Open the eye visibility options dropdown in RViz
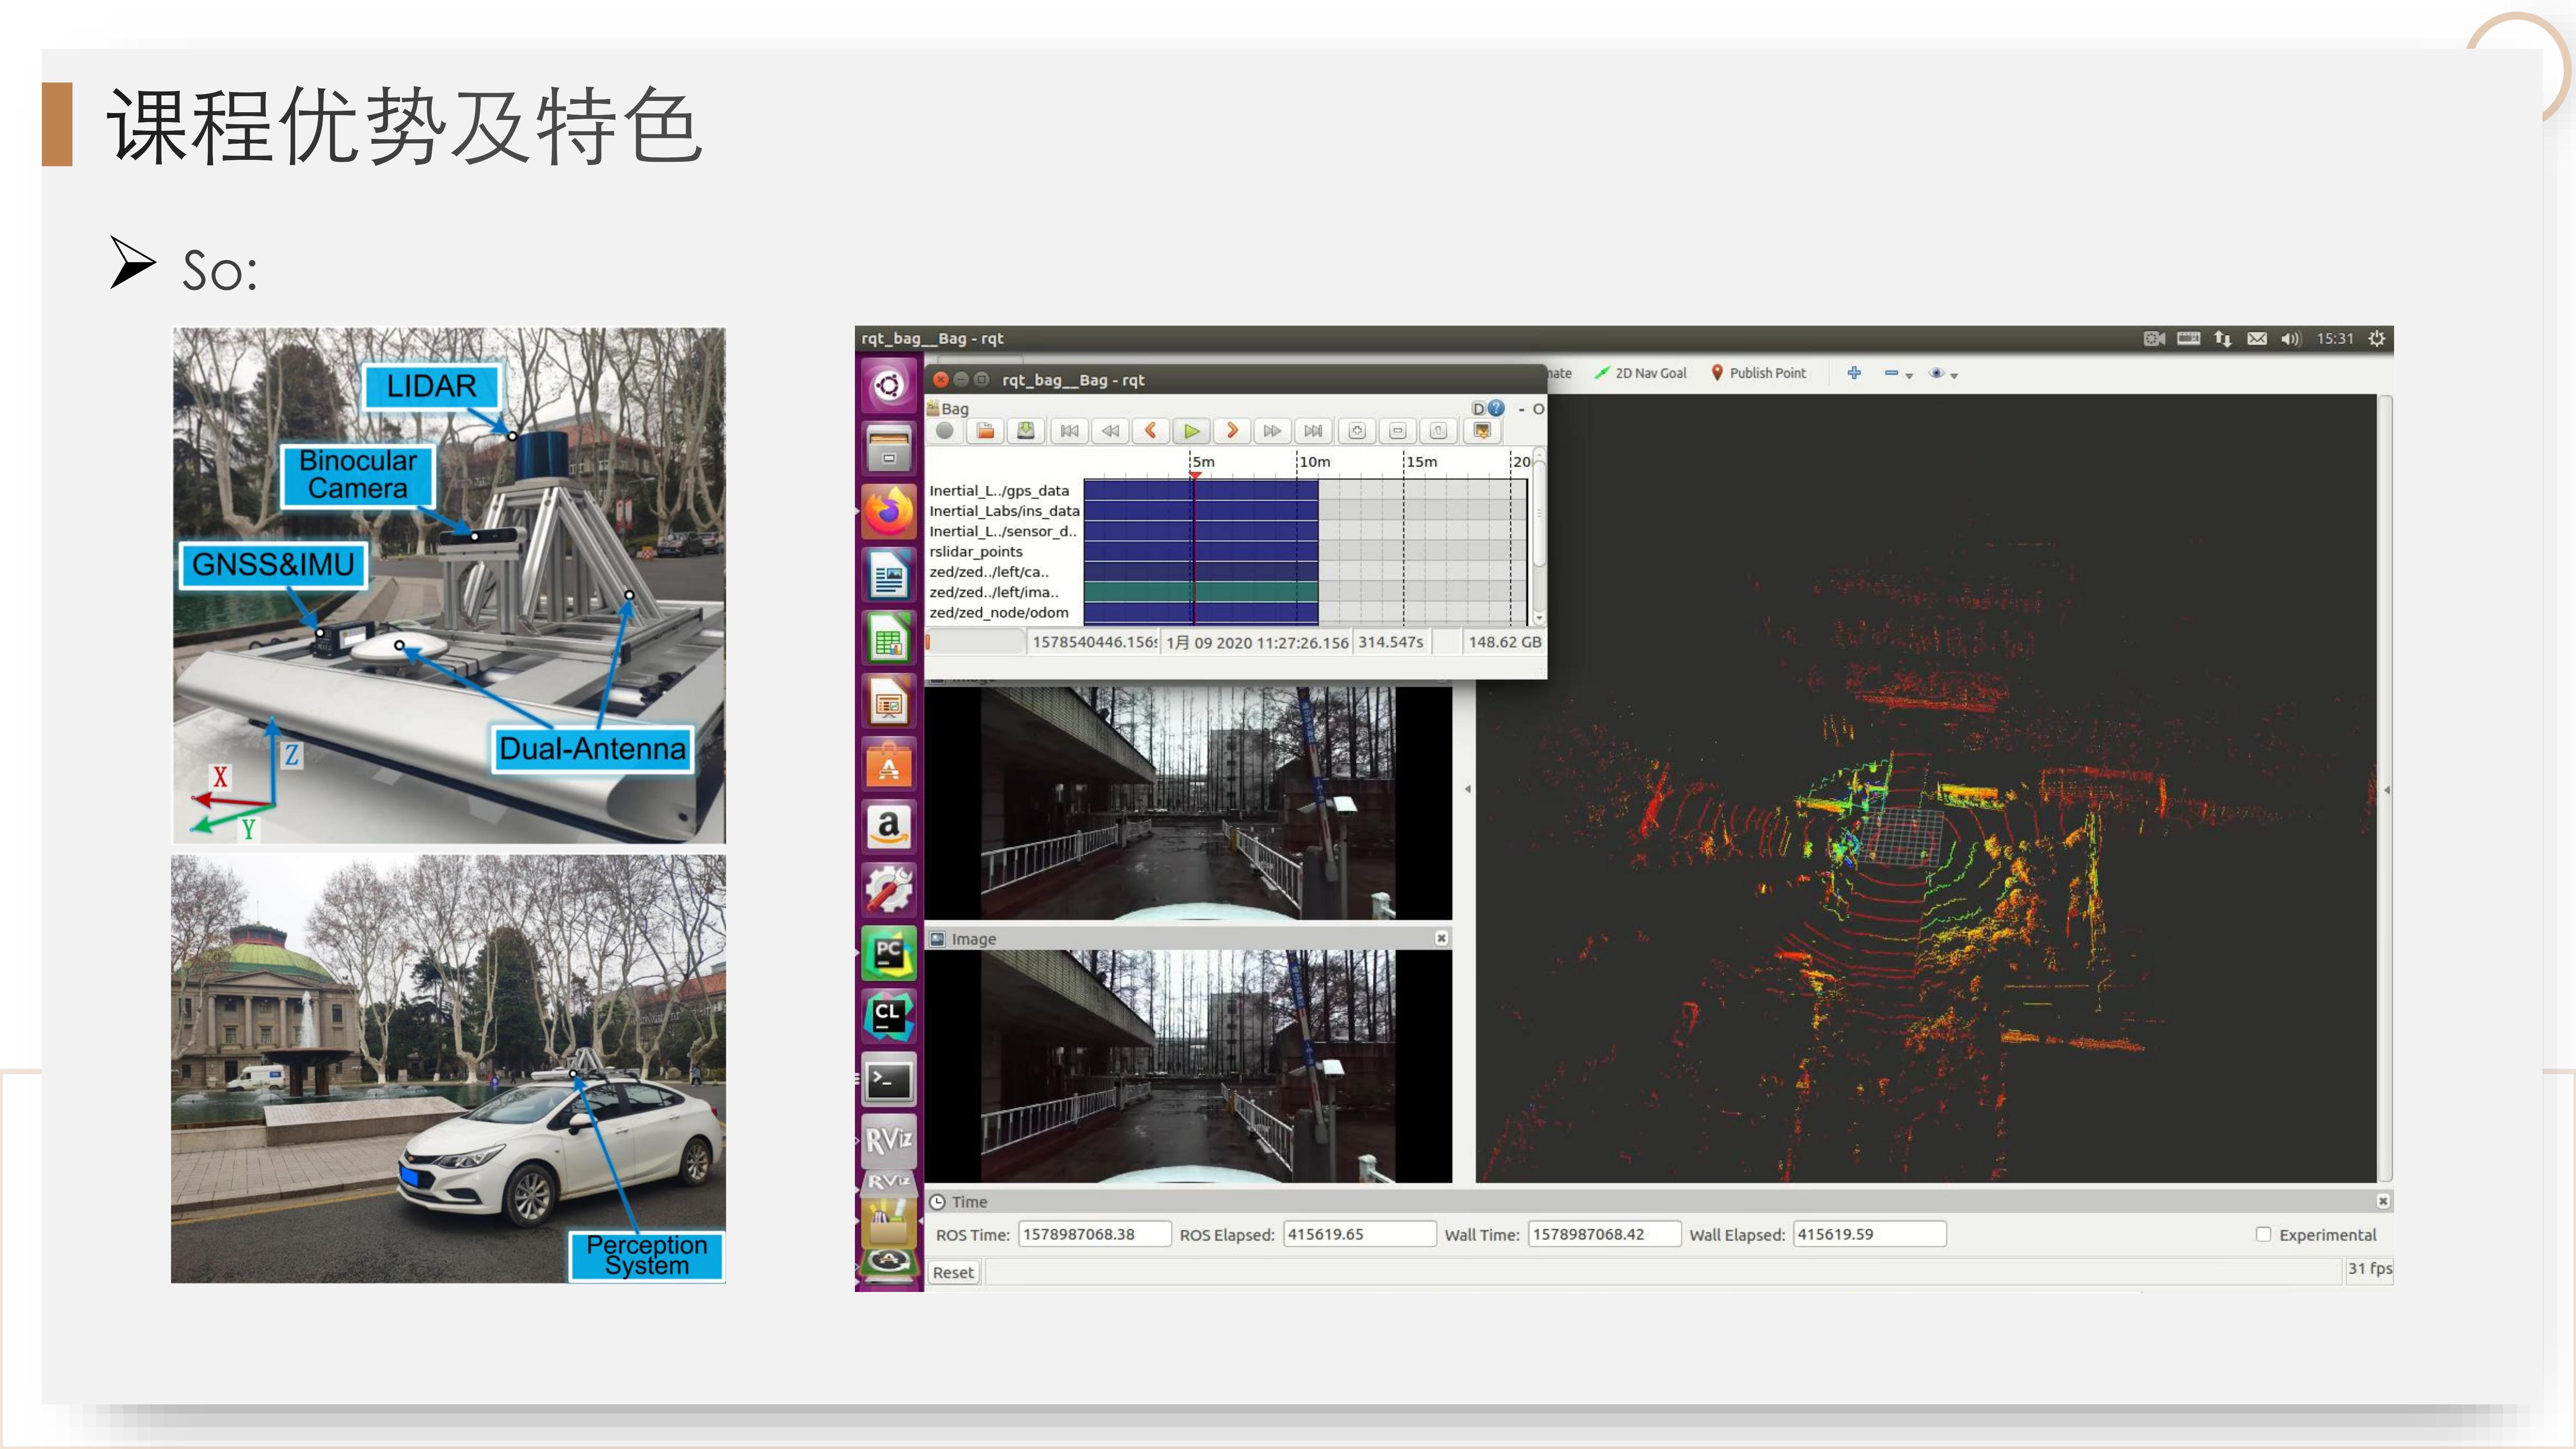Image resolution: width=2576 pixels, height=1449 pixels. click(1943, 374)
